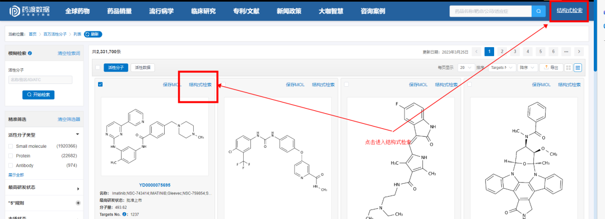Expand the "5"规则 plus icon
This screenshot has height=219, width=605.
(x=78, y=203)
